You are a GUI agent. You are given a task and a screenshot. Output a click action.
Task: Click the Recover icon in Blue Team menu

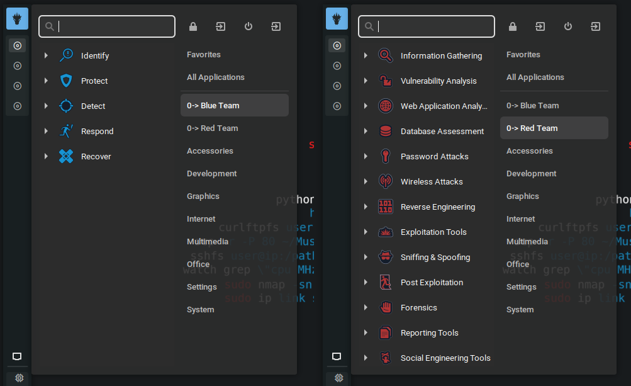point(66,156)
